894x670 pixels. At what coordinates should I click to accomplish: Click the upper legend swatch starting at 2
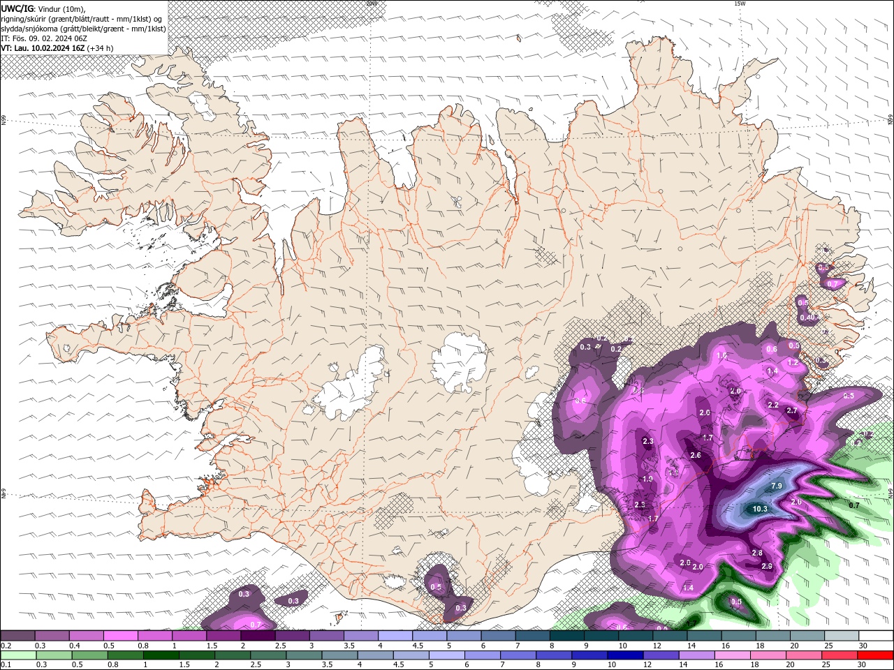258,636
